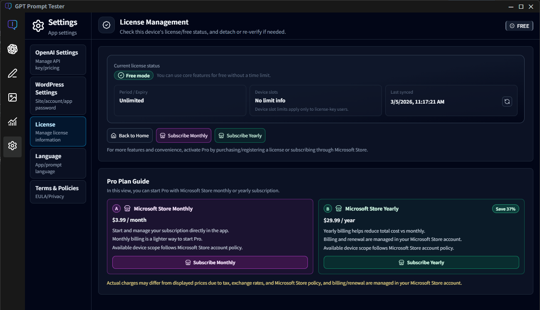Switch to the Language settings tab
The width and height of the screenshot is (540, 310).
click(x=58, y=163)
